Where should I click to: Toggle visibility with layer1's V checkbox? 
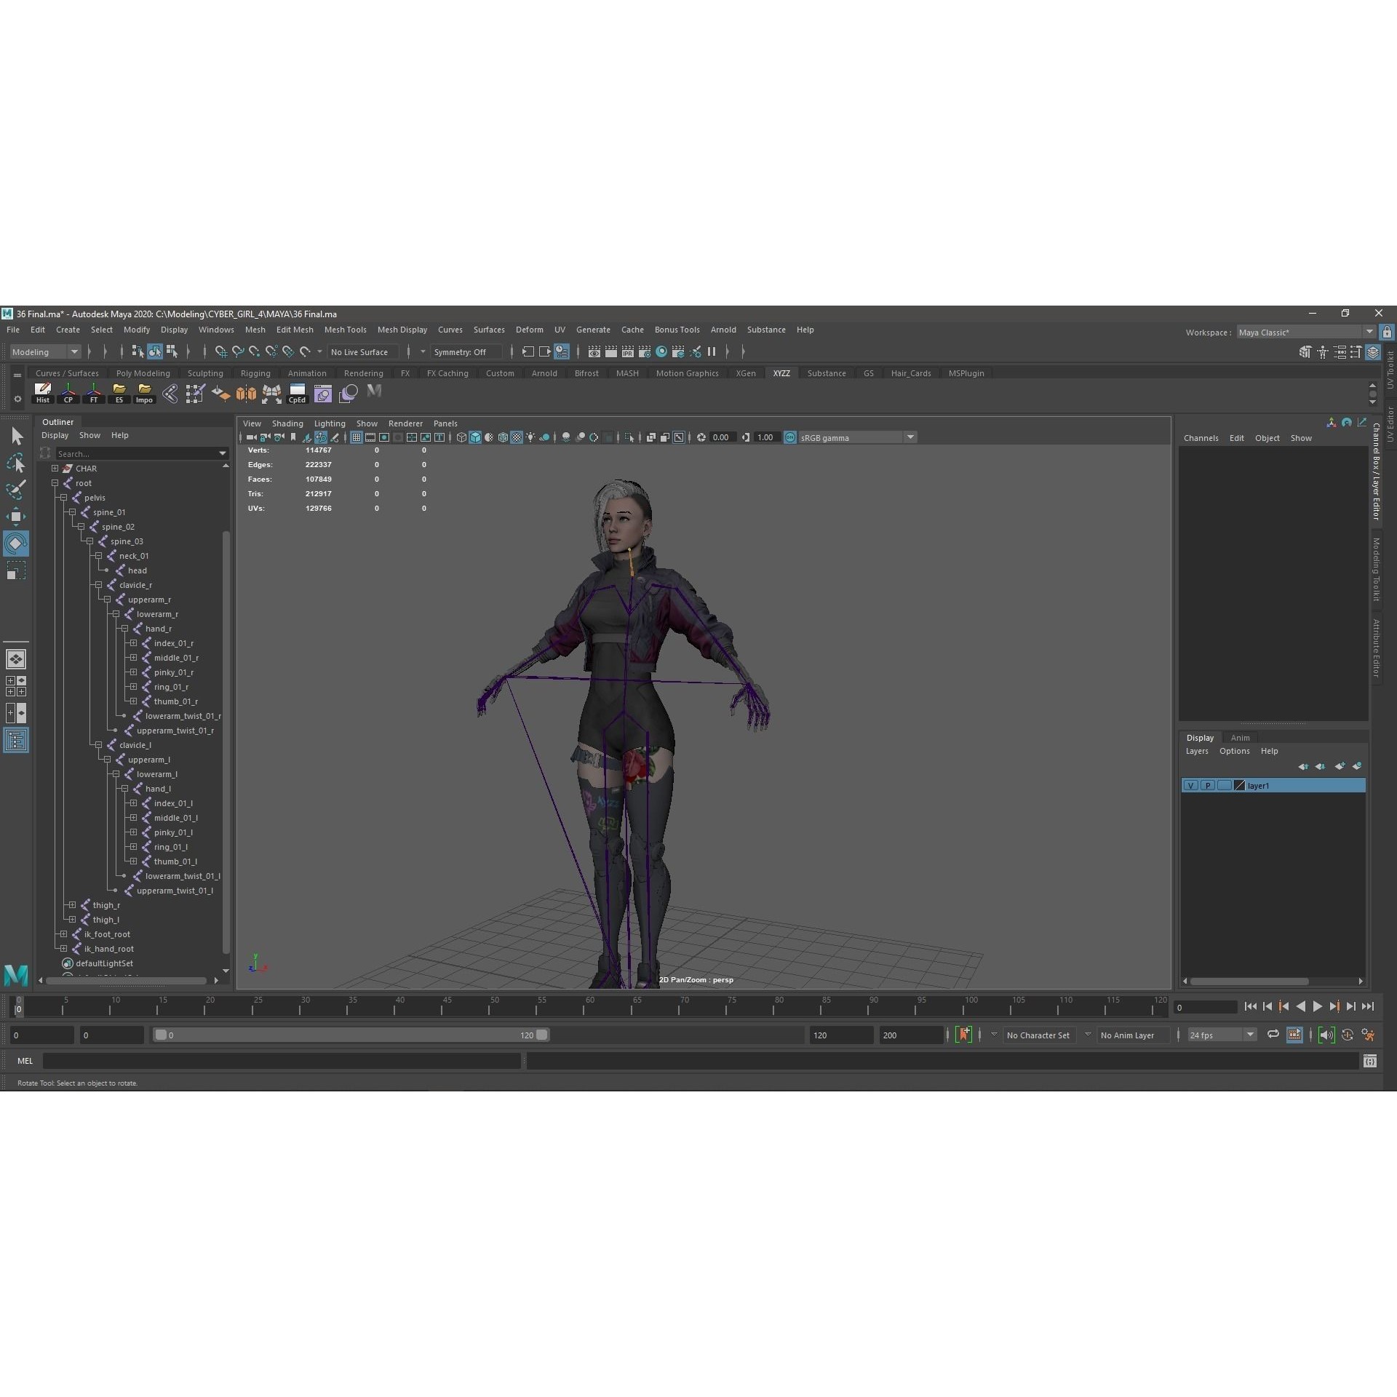click(1191, 786)
